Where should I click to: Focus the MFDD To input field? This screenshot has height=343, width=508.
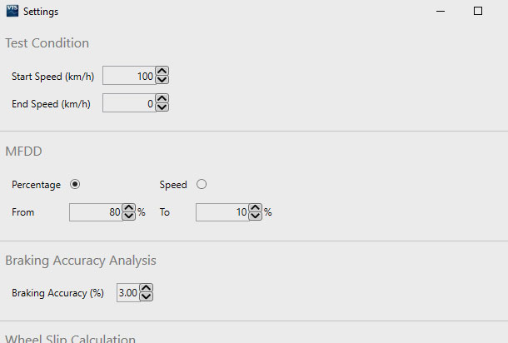pyautogui.click(x=222, y=212)
